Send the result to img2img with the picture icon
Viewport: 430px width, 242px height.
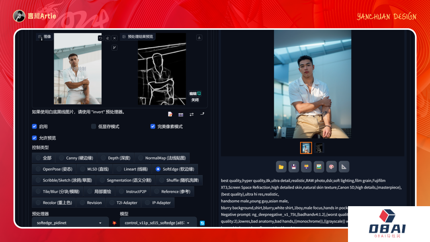tap(319, 167)
